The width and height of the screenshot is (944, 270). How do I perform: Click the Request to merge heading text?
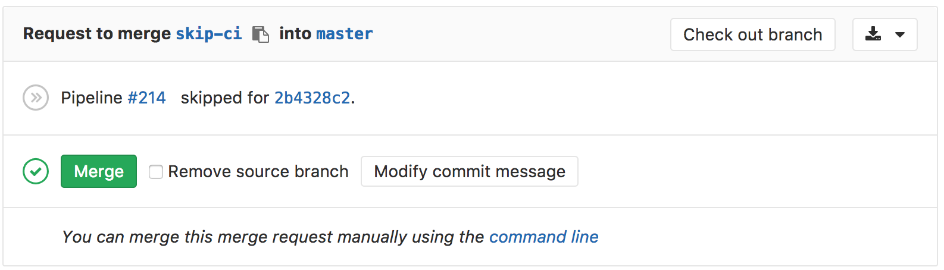pos(97,34)
